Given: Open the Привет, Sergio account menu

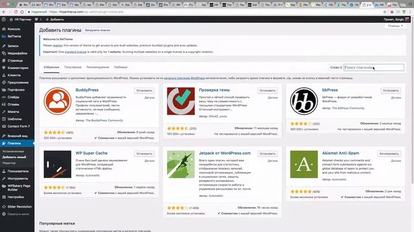Looking at the screenshot, I should tap(397, 19).
